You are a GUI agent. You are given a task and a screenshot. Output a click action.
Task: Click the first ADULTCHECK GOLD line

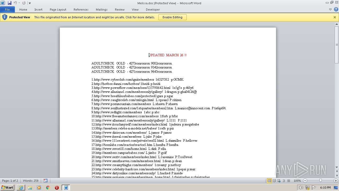(132, 63)
